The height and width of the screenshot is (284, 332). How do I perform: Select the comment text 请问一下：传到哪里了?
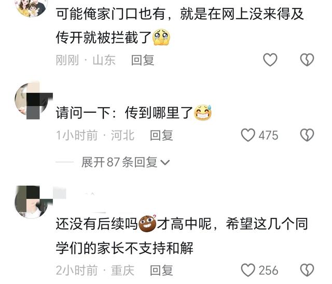(125, 112)
